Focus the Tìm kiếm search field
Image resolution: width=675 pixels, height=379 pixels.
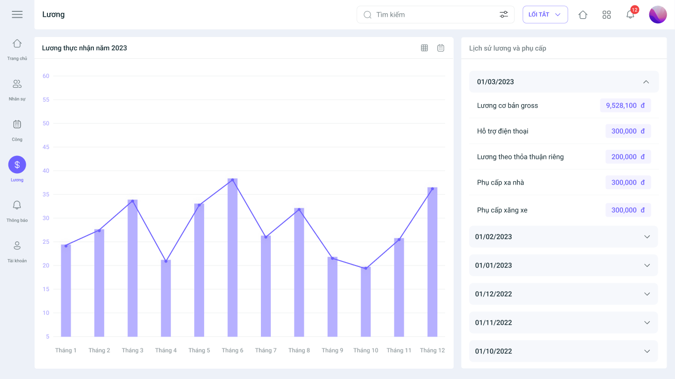tap(435, 15)
